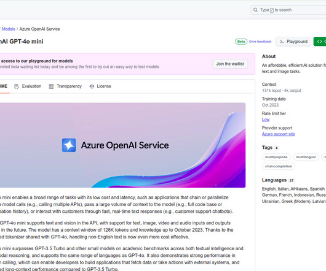Click the License scale icon
The image size is (326, 271).
click(x=92, y=86)
